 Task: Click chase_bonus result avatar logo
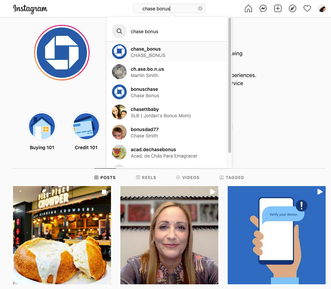(x=119, y=52)
